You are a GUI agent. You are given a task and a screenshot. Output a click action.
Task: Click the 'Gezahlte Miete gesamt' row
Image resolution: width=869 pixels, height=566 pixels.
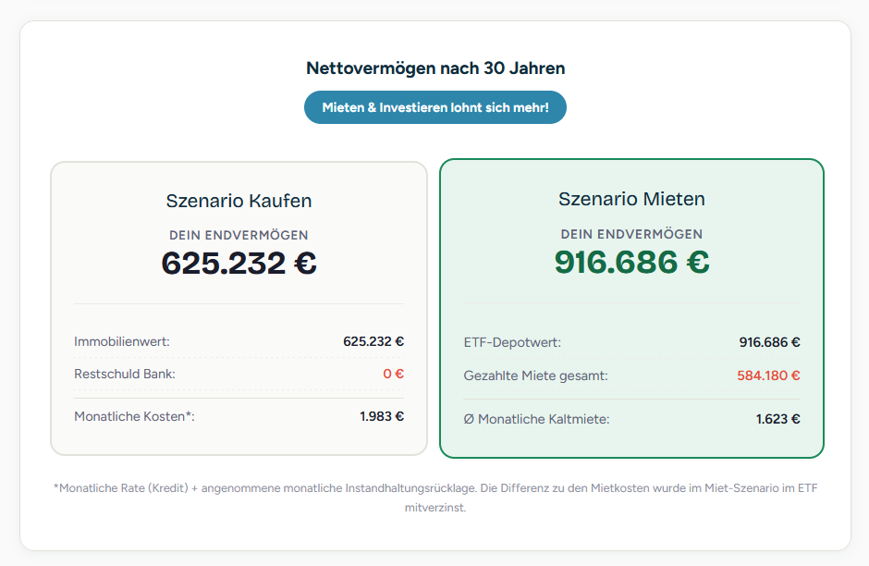tap(630, 375)
